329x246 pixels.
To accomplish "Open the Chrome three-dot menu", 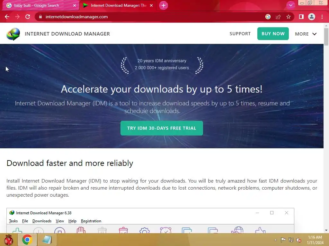I will (322, 17).
